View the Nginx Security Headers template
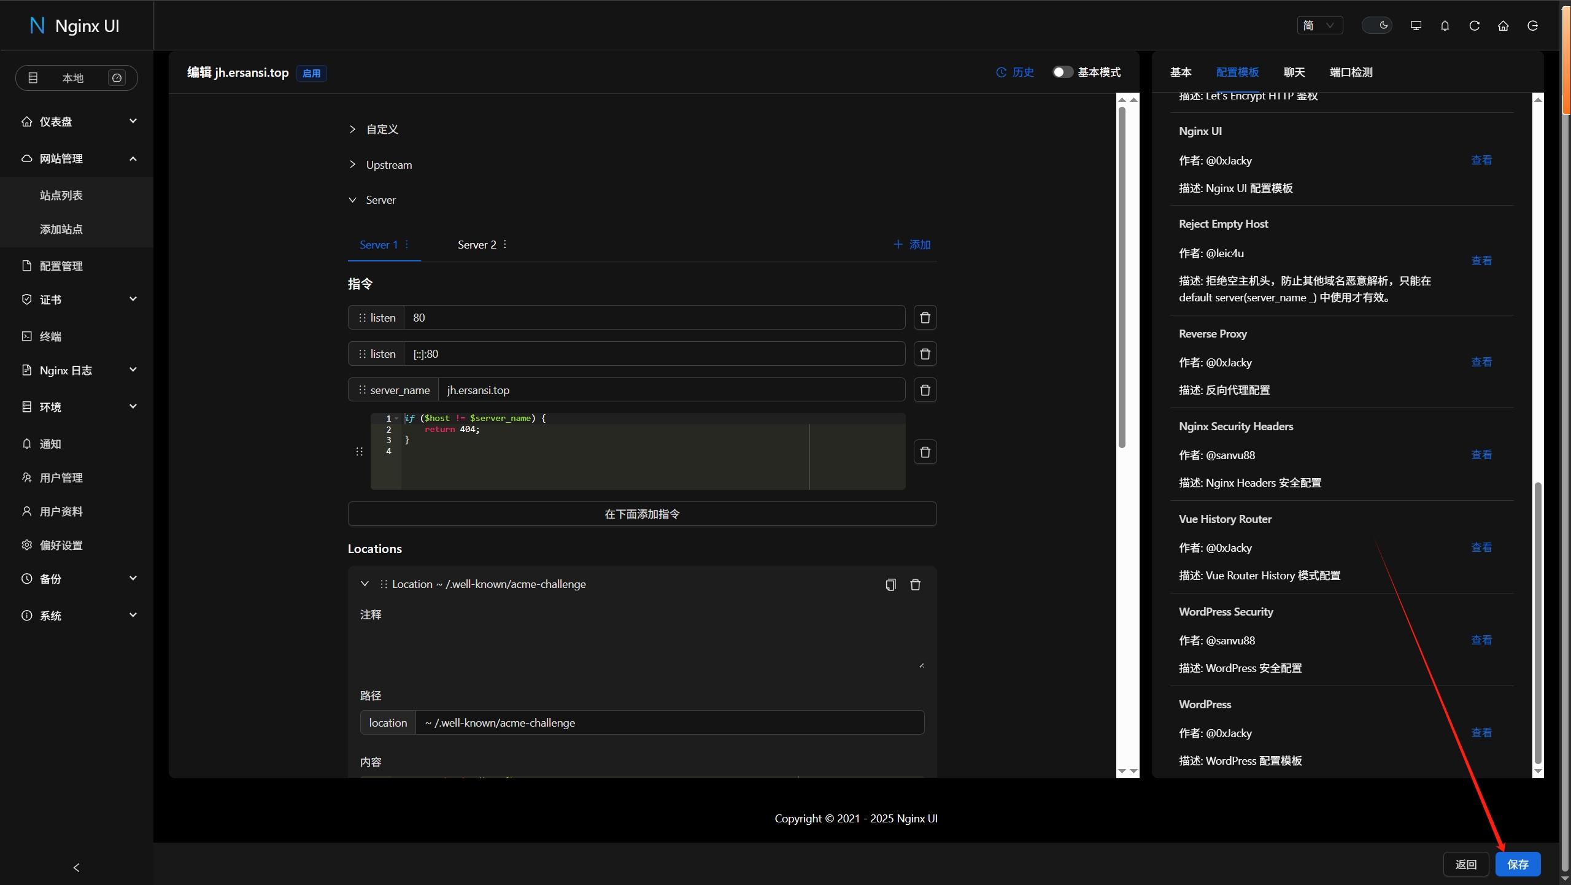The height and width of the screenshot is (885, 1571). (x=1481, y=455)
